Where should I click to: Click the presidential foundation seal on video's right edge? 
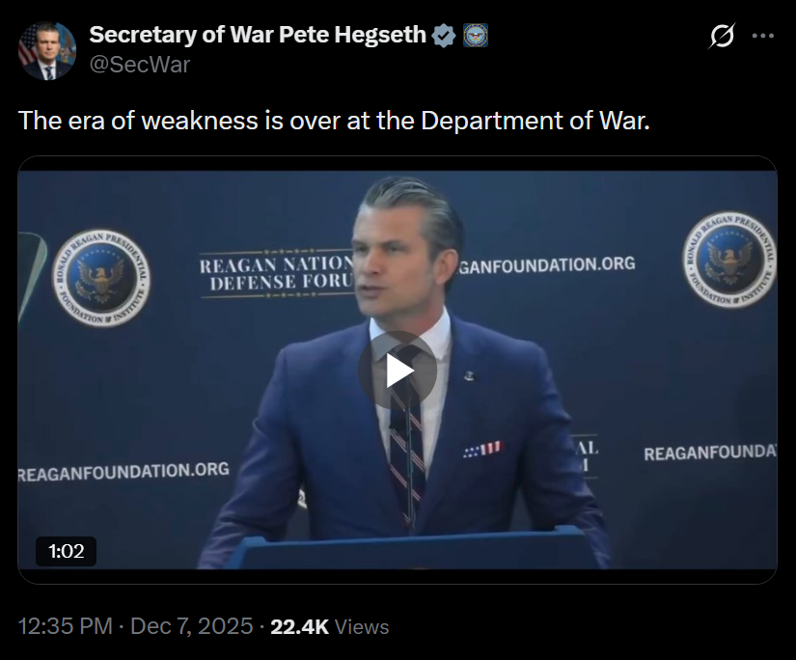730,261
